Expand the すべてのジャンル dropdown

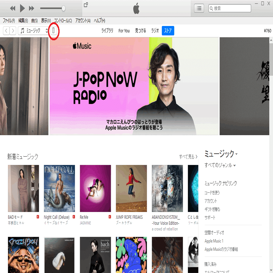tap(220, 165)
